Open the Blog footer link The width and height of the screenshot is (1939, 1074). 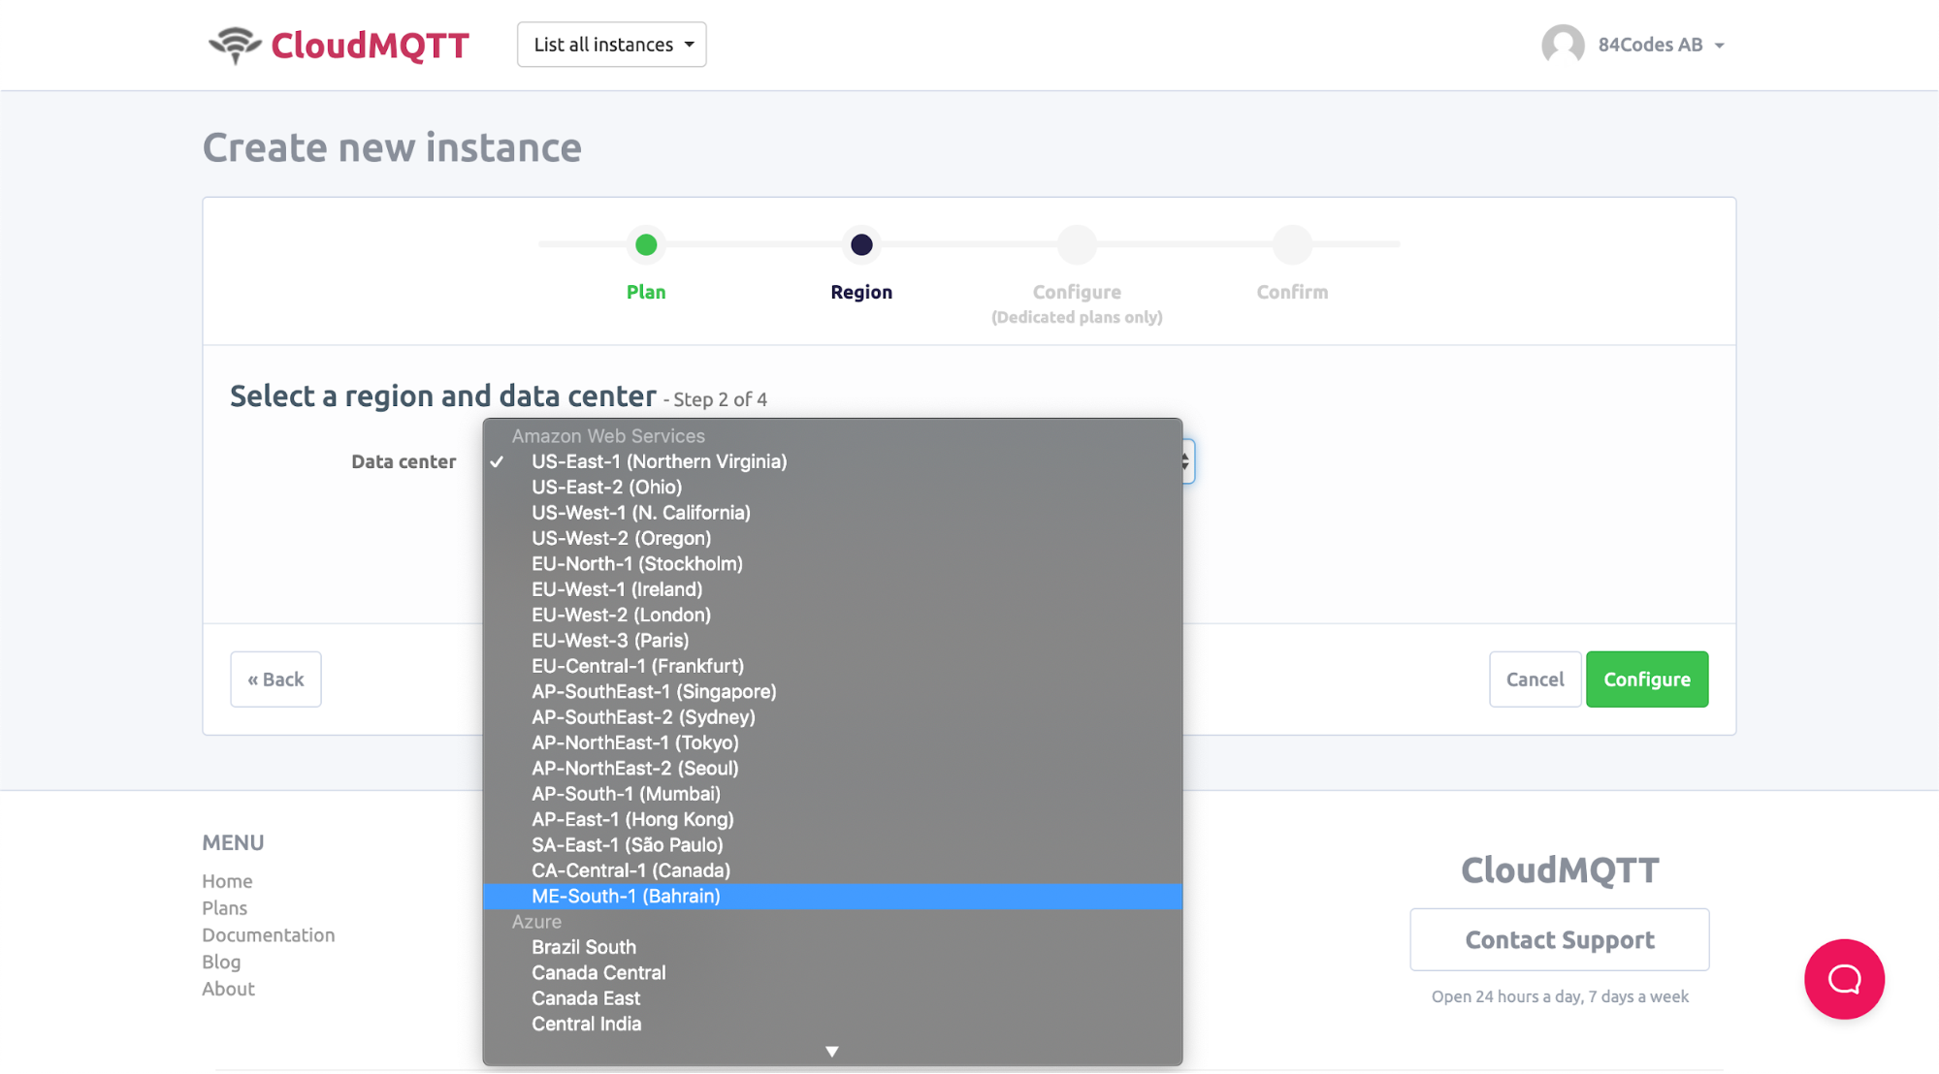click(x=221, y=963)
